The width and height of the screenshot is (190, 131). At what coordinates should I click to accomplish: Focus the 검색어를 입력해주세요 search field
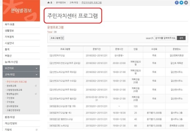click(x=165, y=38)
